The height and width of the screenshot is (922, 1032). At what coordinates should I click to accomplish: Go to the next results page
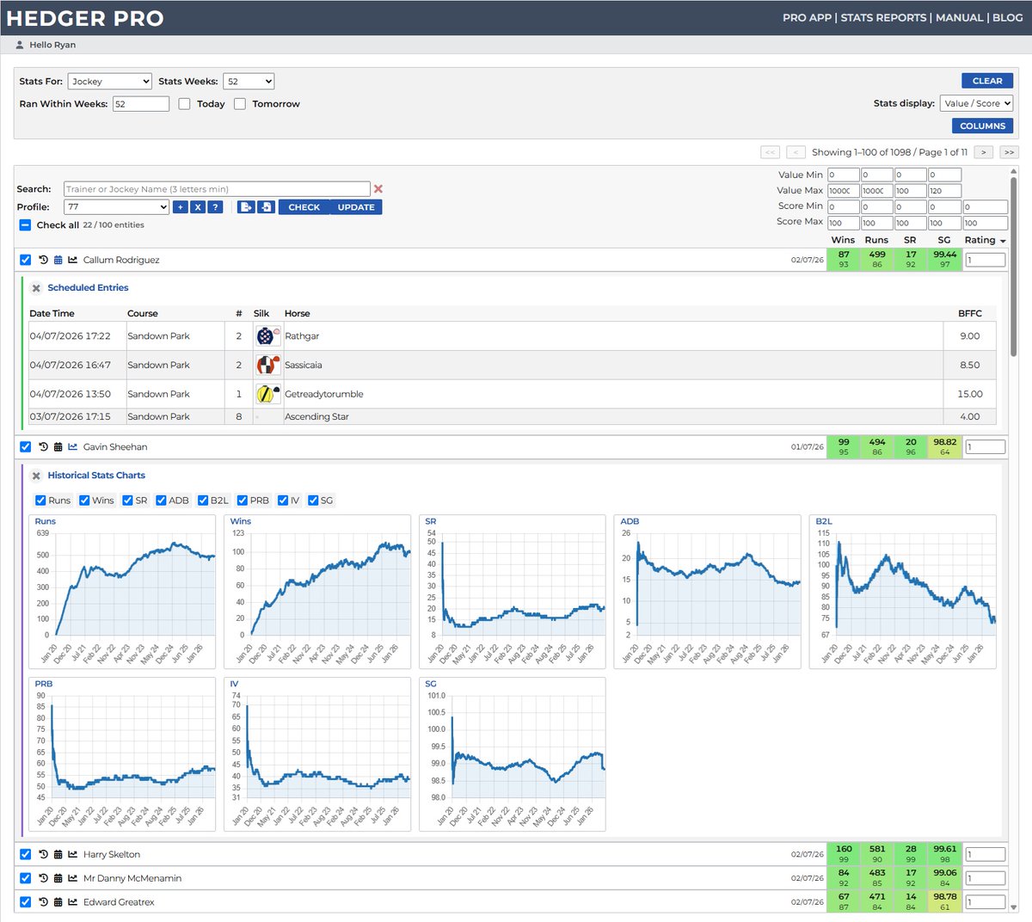[984, 152]
